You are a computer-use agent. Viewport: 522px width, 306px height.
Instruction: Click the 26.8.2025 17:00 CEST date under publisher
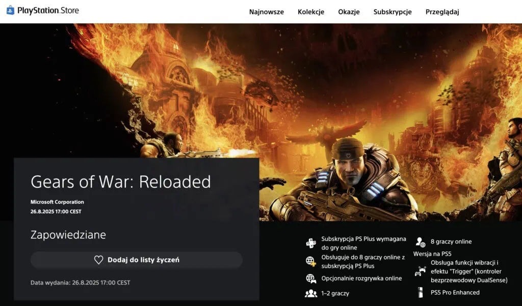click(x=56, y=211)
